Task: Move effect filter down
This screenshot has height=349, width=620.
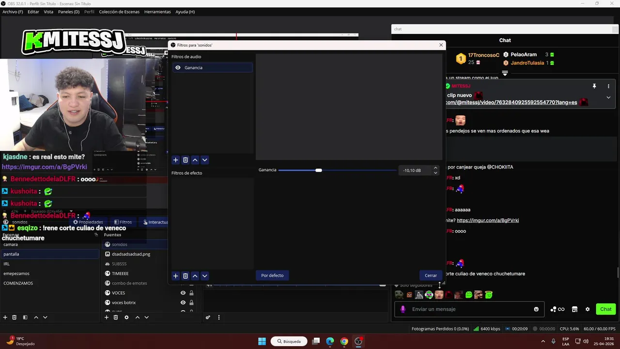Action: [205, 276]
